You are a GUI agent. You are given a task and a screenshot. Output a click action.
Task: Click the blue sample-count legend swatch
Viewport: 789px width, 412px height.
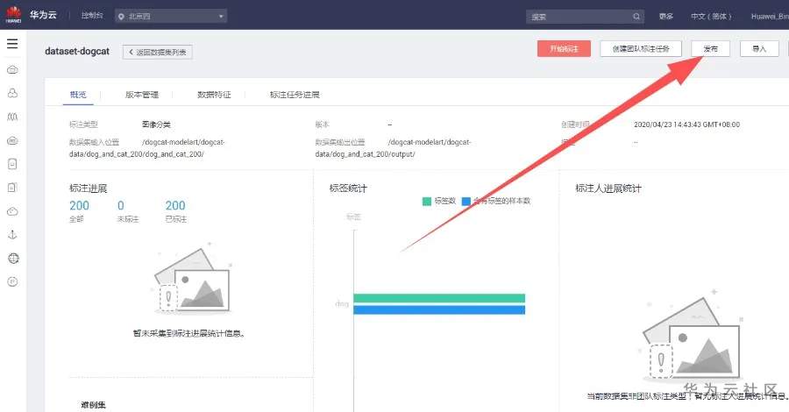[x=466, y=202]
